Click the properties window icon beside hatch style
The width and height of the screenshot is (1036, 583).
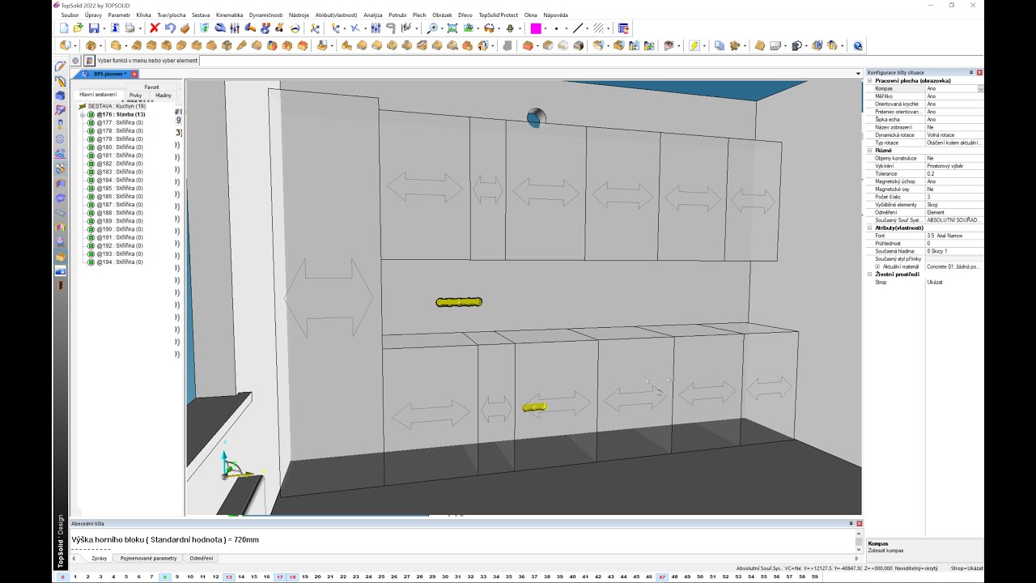(623, 28)
